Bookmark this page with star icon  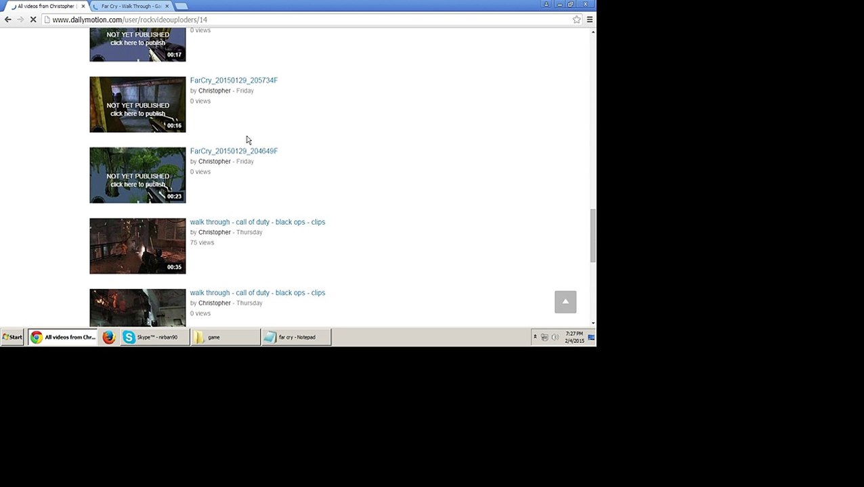(x=576, y=20)
